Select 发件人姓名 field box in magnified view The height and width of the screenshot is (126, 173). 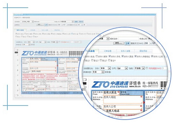pyautogui.click(x=111, y=93)
